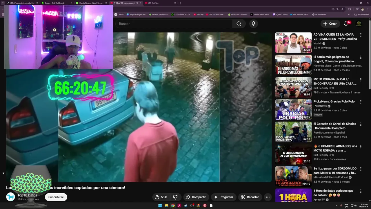Like the video with 53 k

click(161, 197)
